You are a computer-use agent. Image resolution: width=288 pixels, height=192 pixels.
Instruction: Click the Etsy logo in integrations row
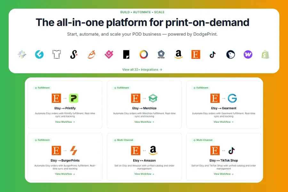click(196, 55)
